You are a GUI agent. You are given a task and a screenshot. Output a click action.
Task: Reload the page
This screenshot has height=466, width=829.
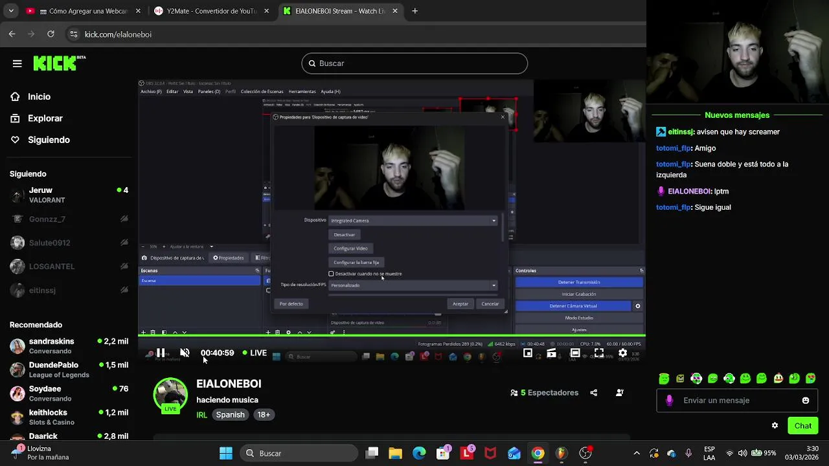point(51,34)
